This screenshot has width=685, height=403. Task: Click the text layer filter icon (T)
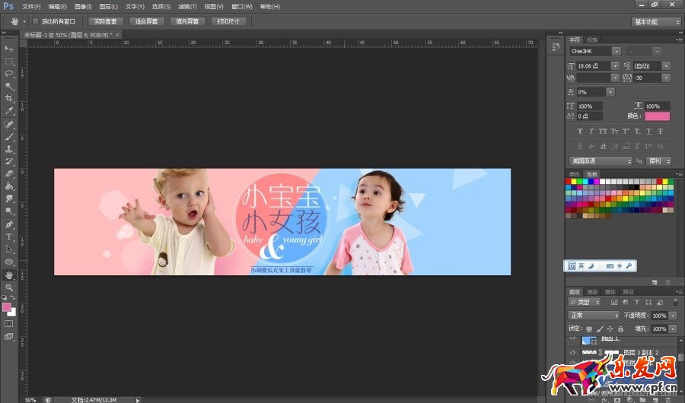point(637,303)
